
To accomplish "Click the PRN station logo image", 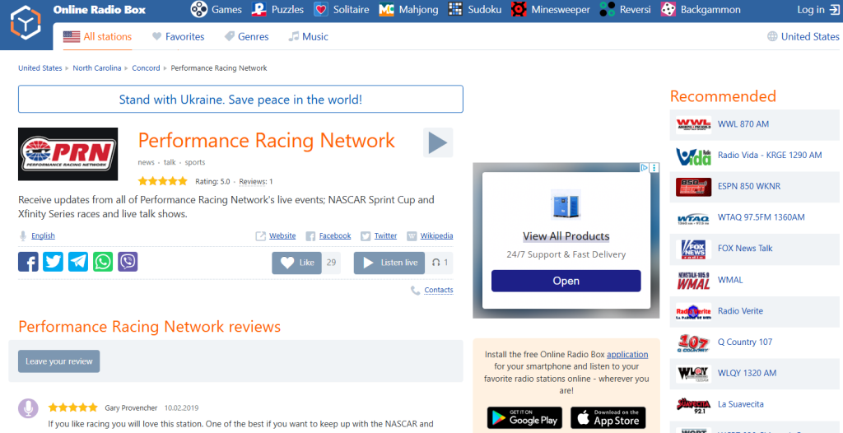I will [x=68, y=154].
